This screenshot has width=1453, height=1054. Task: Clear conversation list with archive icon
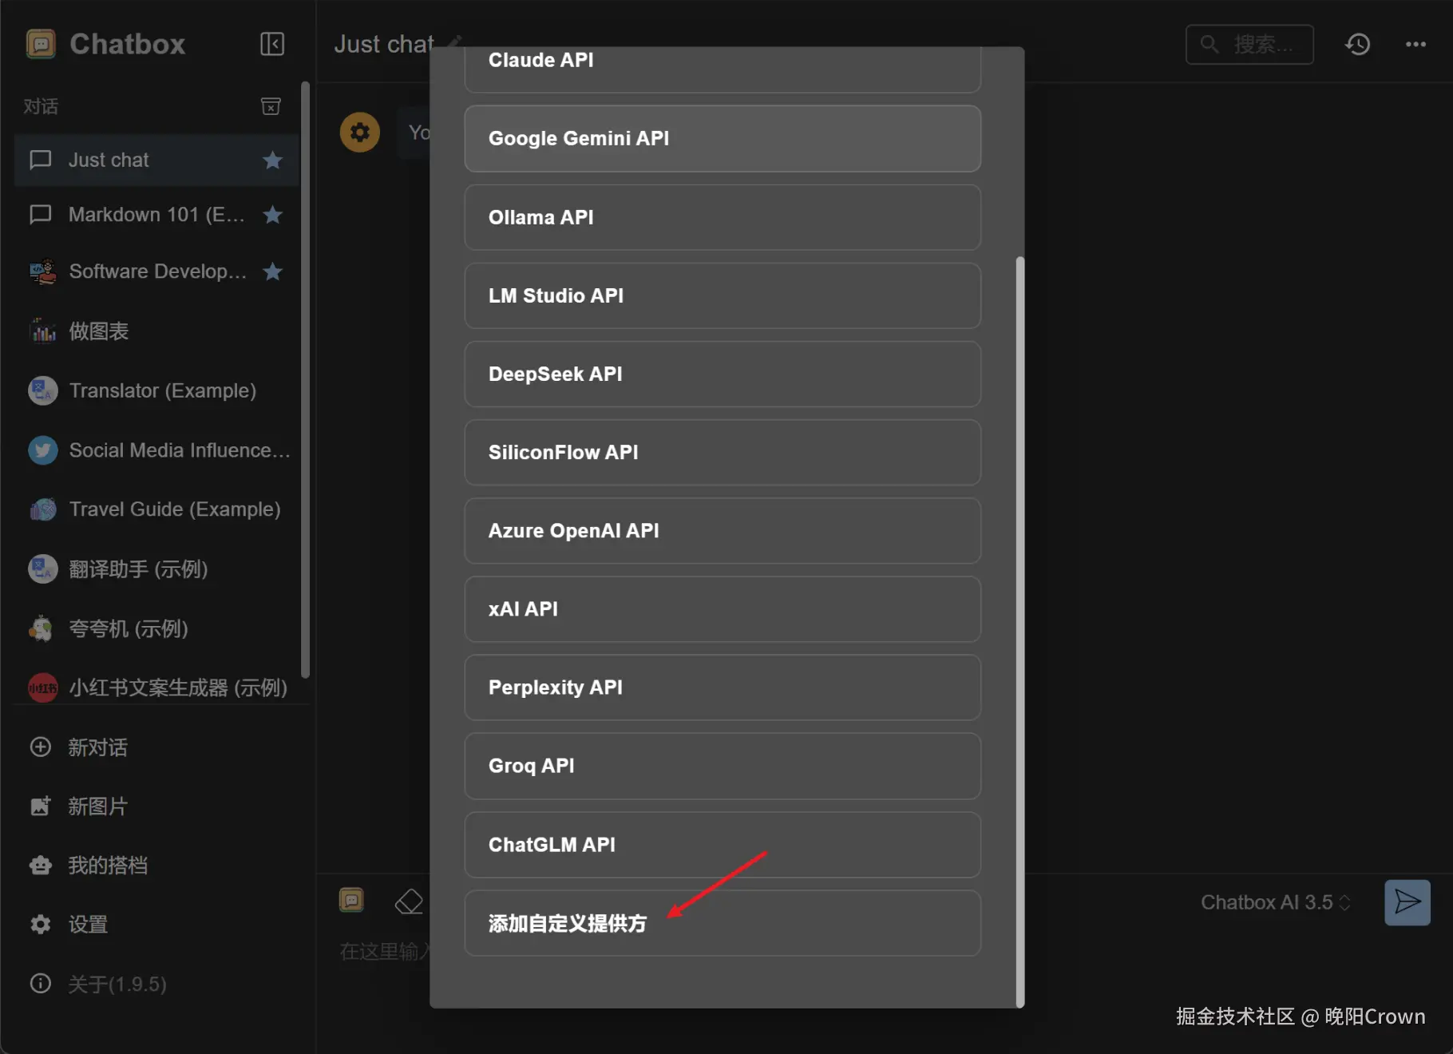click(x=271, y=106)
